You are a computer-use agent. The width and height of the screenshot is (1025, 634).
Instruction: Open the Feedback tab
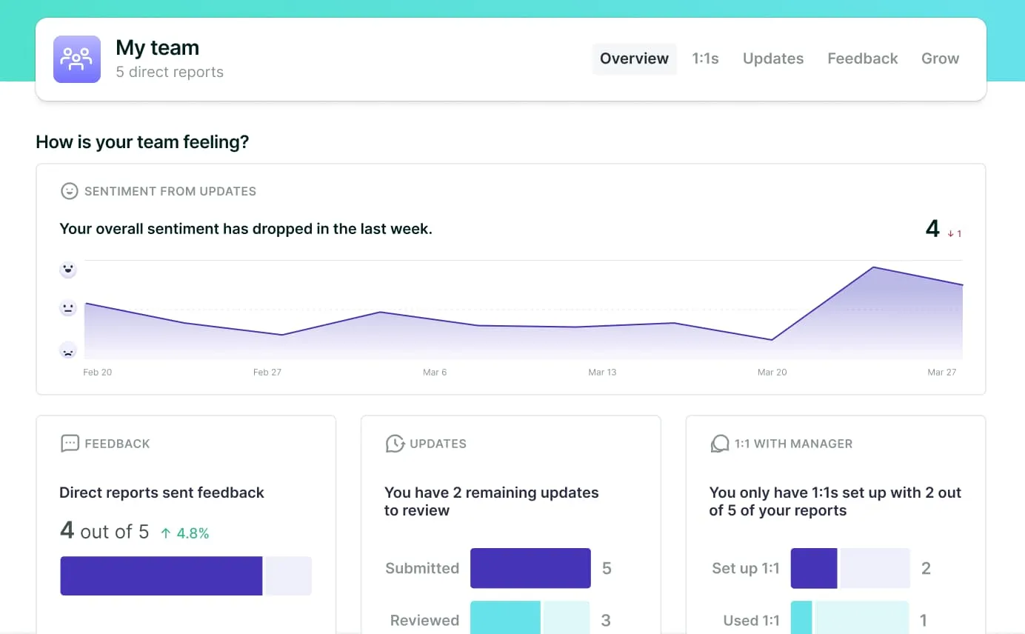pos(862,59)
